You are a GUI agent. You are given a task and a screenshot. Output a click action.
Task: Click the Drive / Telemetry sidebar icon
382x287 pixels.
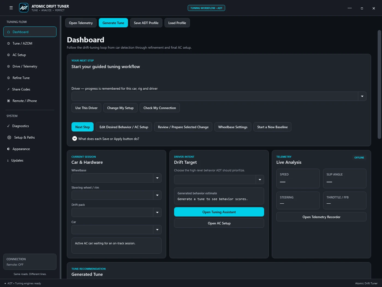(x=8, y=66)
